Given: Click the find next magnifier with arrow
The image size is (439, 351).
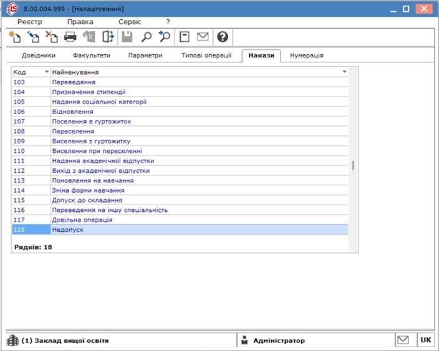Looking at the screenshot, I should coord(165,37).
